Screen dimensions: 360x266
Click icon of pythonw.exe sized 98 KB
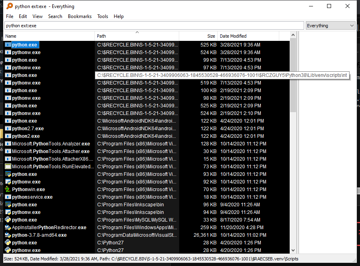(8, 98)
